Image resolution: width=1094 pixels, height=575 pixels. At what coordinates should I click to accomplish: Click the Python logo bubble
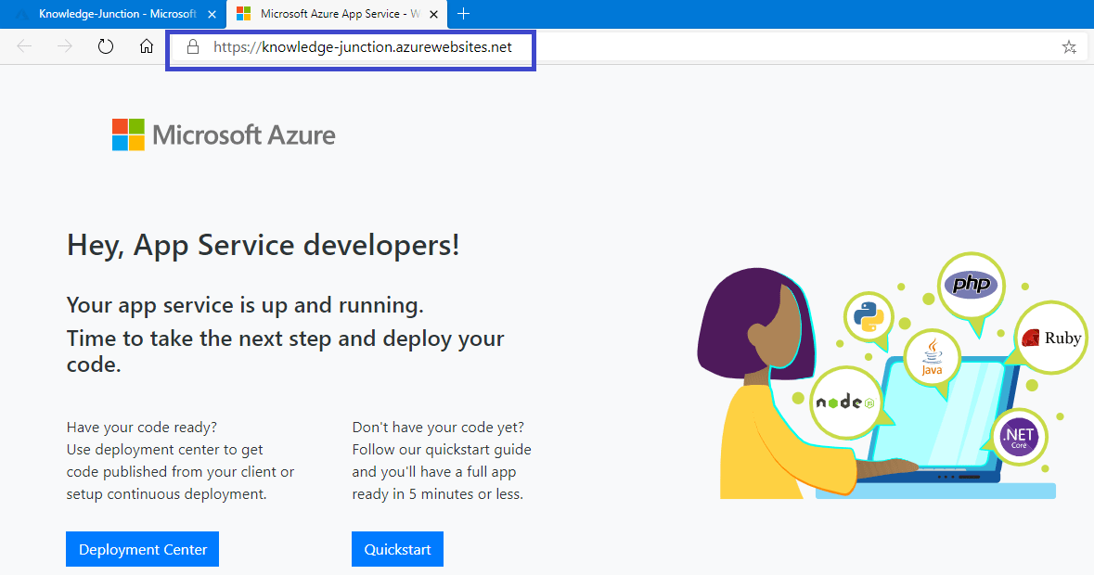click(869, 317)
